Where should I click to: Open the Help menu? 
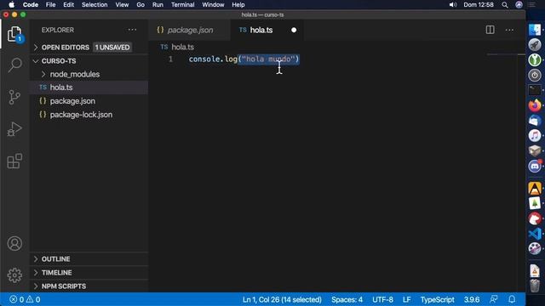click(x=238, y=5)
